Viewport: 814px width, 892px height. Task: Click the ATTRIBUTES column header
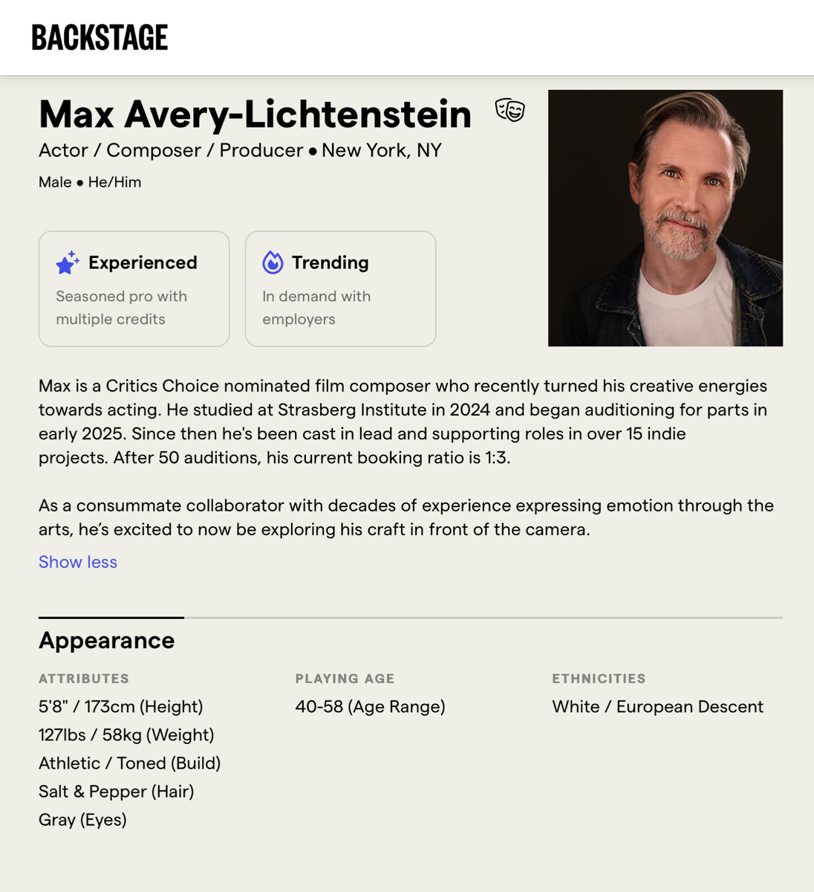84,679
